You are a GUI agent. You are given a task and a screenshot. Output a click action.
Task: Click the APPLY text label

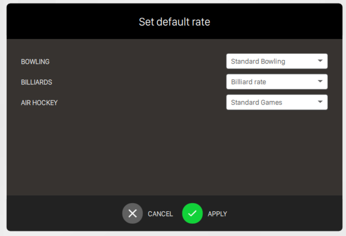(217, 214)
